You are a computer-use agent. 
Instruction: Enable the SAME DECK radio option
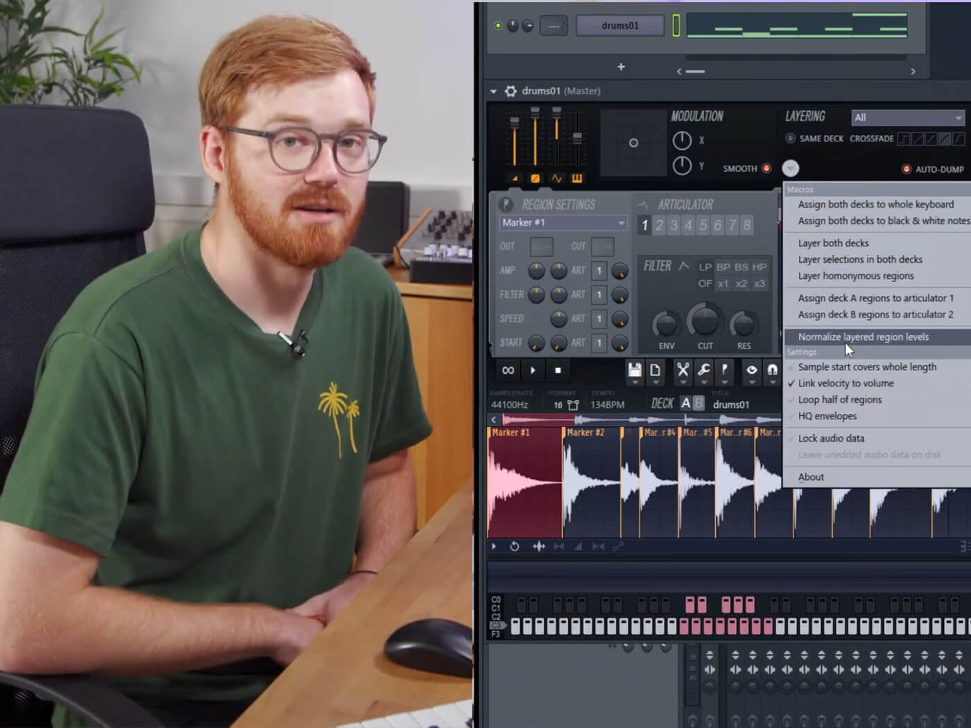pyautogui.click(x=790, y=139)
